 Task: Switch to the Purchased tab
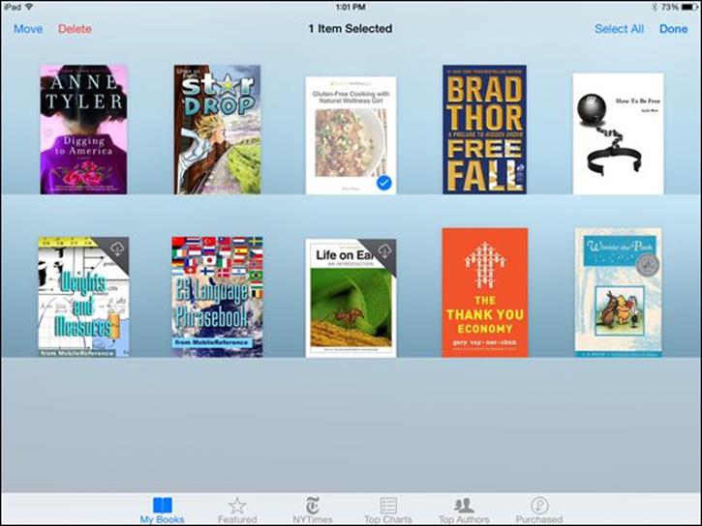[x=539, y=510]
